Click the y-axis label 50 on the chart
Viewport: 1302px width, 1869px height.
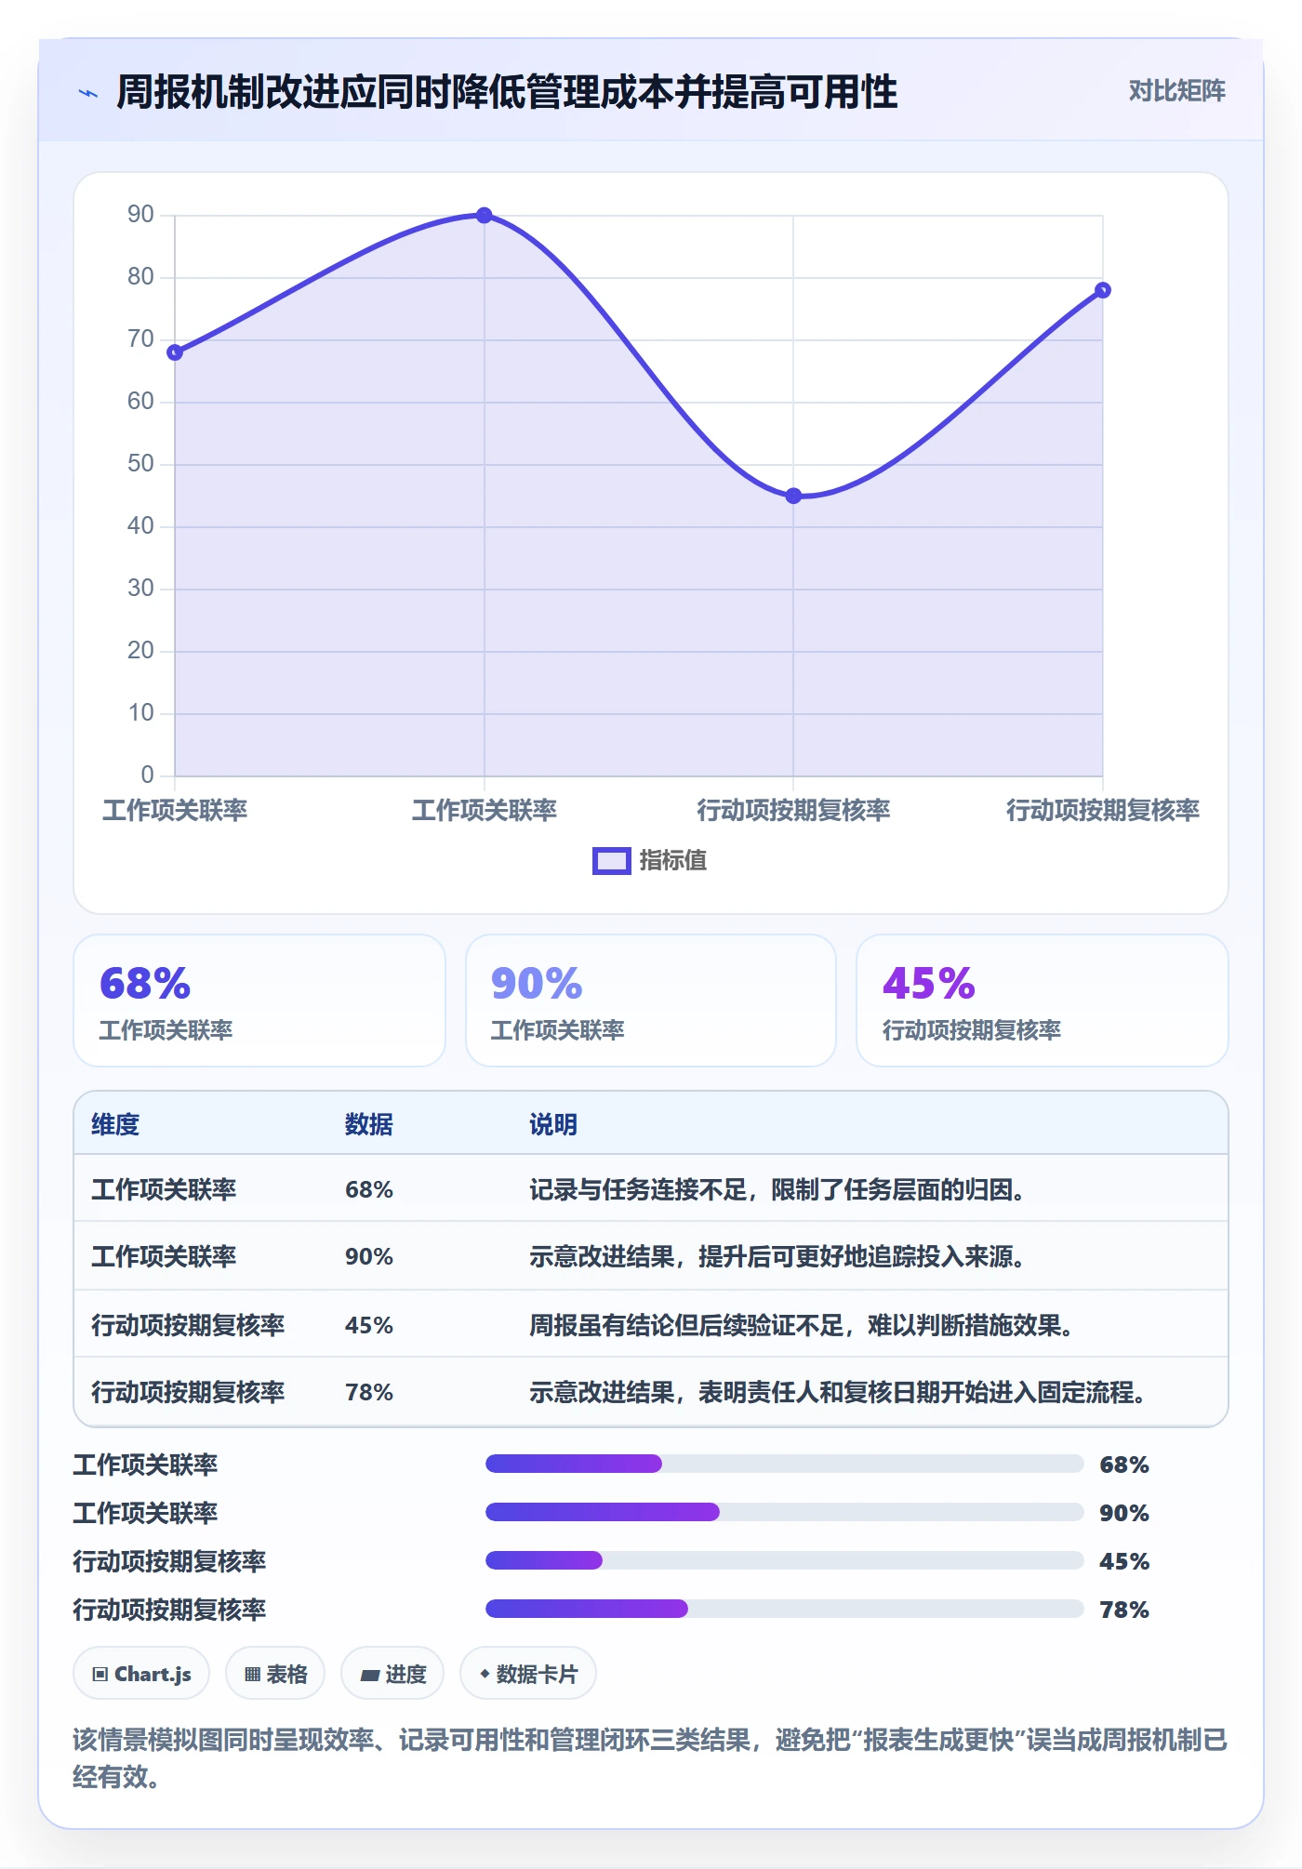pos(140,463)
